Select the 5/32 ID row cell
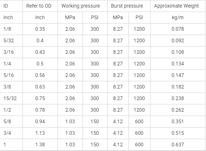 coord(11,40)
